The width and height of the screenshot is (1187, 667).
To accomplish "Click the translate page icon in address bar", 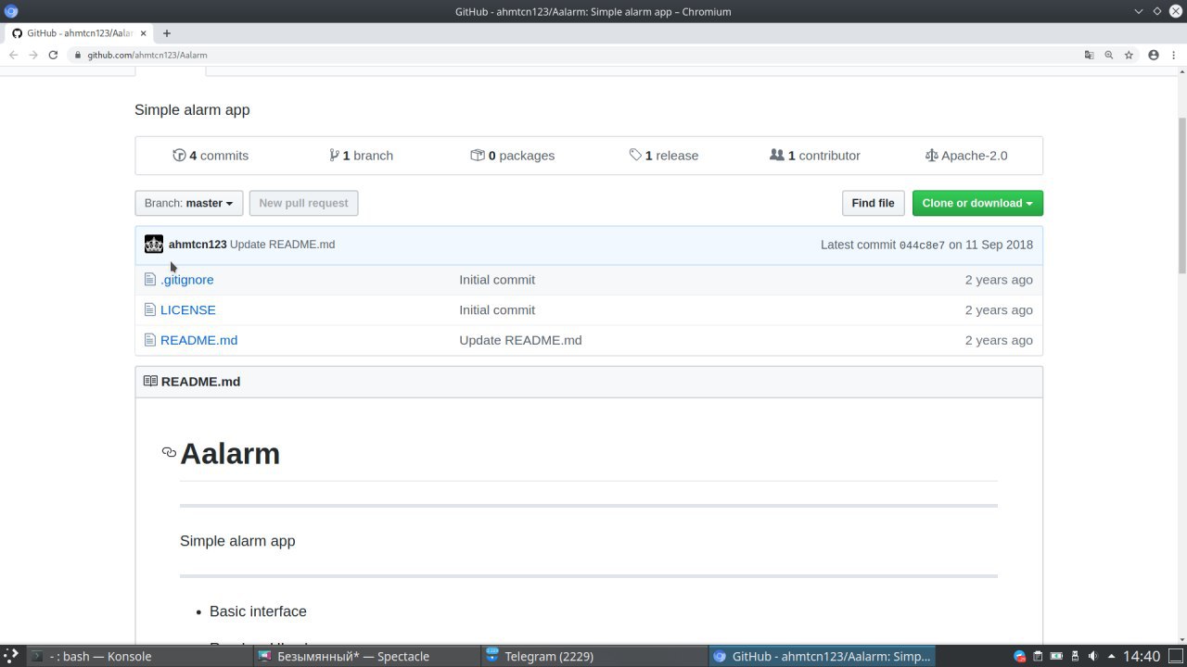I will (1089, 55).
